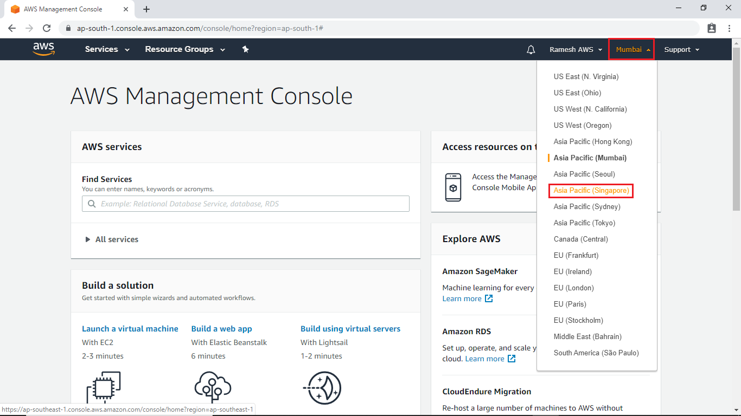
Task: Click the EC2 chip icon under Launch a virtual machine
Action: click(x=104, y=388)
